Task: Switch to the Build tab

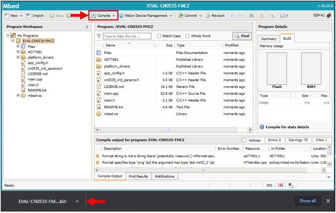Action: [287, 38]
